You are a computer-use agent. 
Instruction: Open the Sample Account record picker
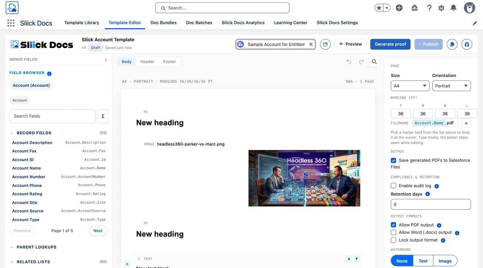(x=276, y=44)
